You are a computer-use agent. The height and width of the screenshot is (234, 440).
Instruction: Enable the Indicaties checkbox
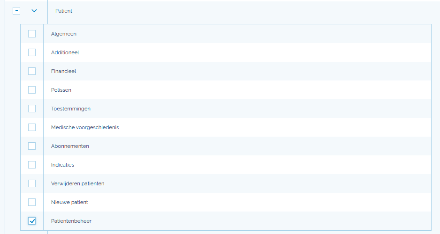(x=32, y=165)
